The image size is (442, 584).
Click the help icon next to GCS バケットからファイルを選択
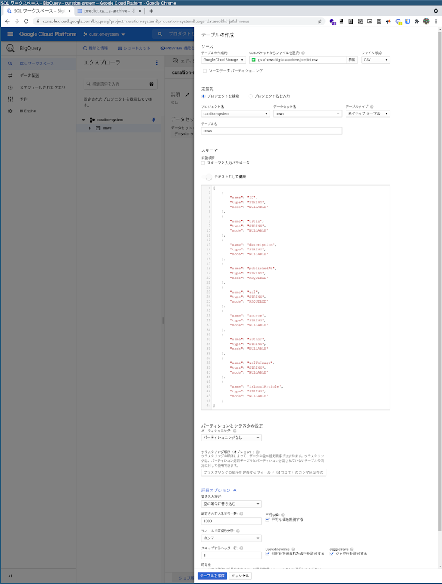(x=303, y=53)
